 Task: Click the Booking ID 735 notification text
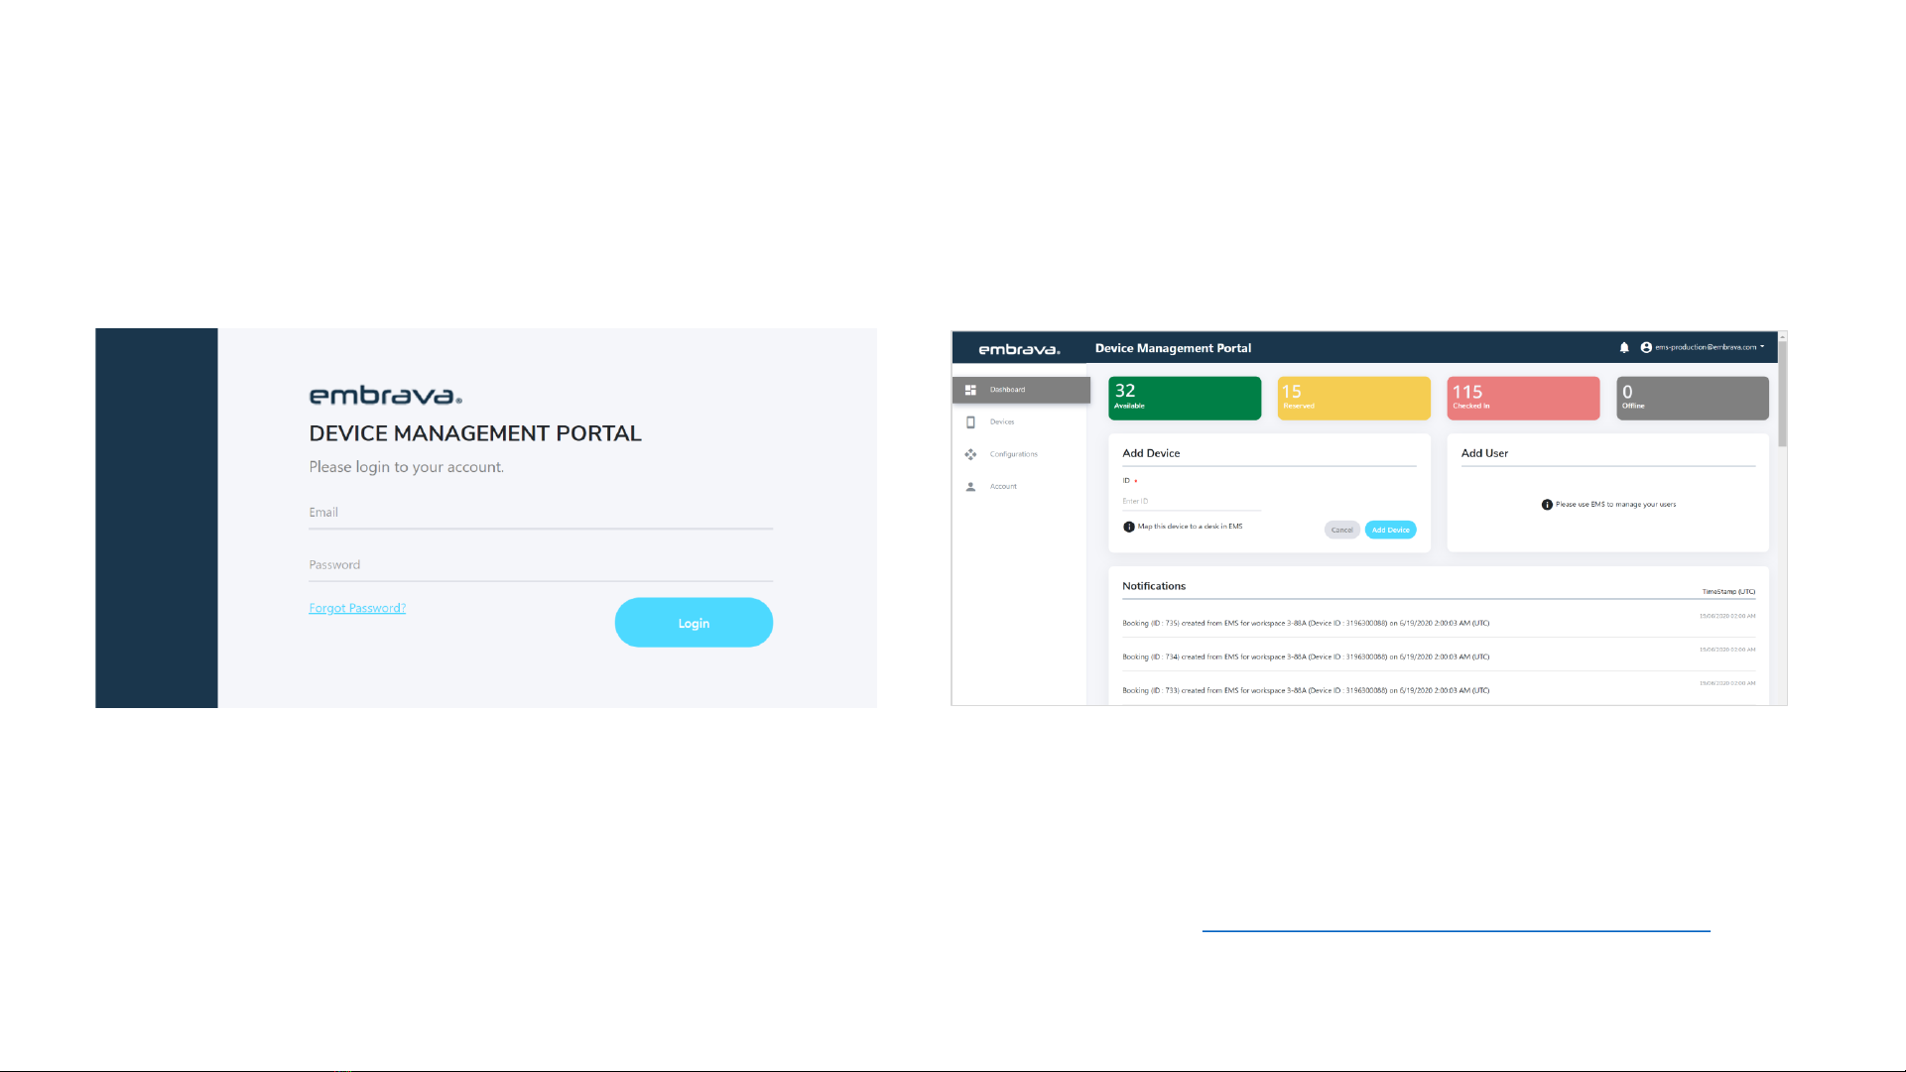pos(1306,624)
